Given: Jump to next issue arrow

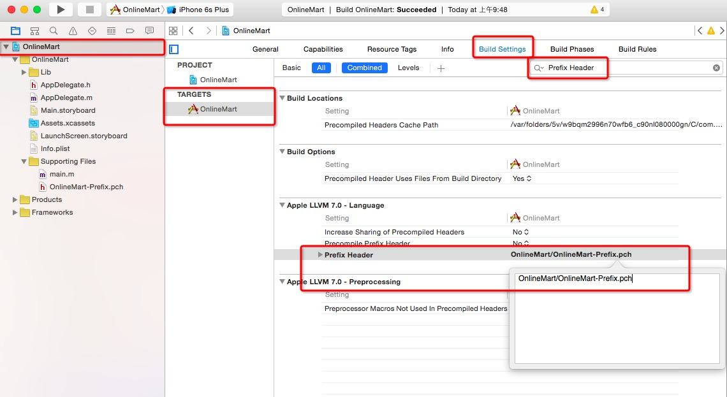Looking at the screenshot, I should coord(722,31).
